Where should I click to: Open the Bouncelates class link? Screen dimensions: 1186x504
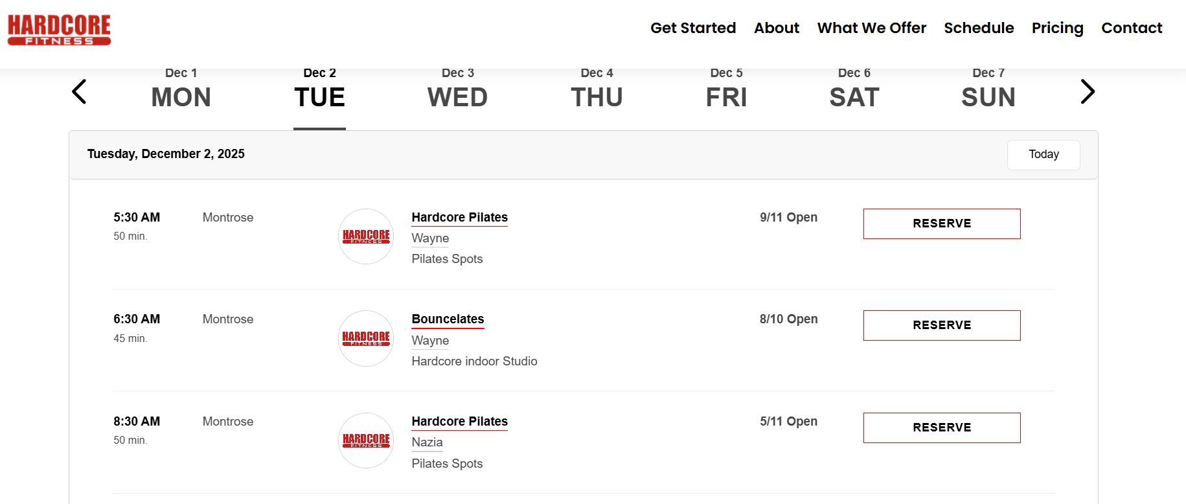click(448, 319)
